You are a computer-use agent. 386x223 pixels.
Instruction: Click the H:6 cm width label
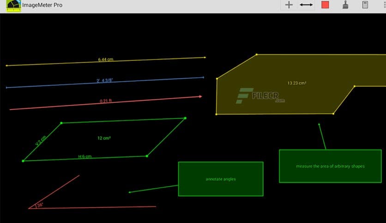(x=85, y=157)
